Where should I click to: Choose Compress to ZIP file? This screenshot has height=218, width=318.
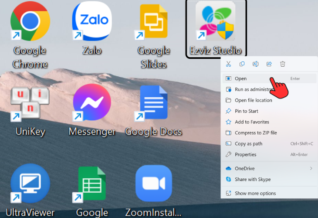click(x=269, y=133)
